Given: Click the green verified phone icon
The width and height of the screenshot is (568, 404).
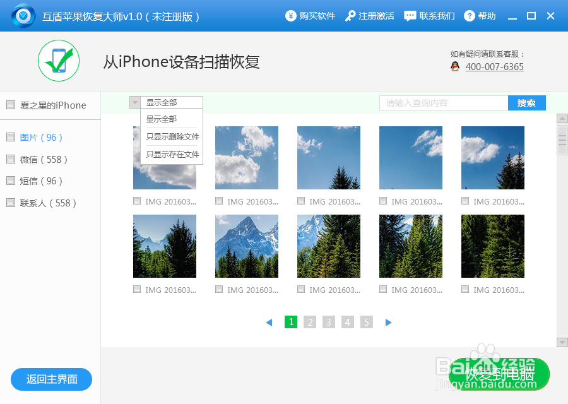Looking at the screenshot, I should [58, 61].
